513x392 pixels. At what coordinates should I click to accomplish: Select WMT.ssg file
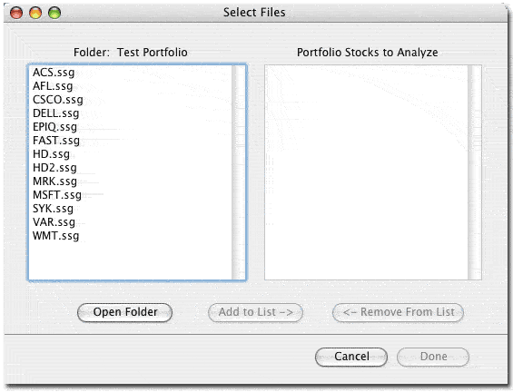[56, 236]
